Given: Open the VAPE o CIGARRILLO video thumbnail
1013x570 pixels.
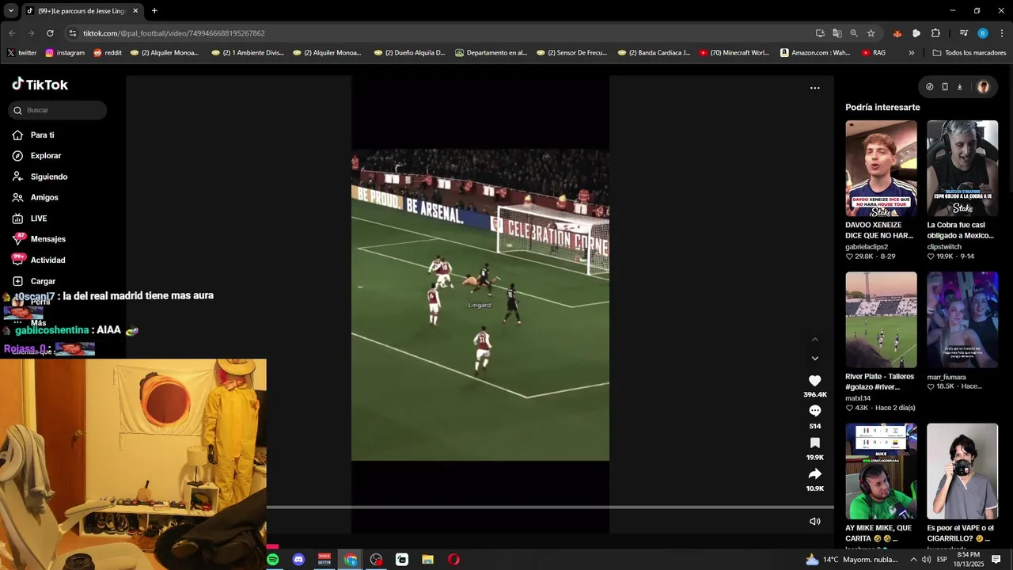Looking at the screenshot, I should tap(962, 471).
